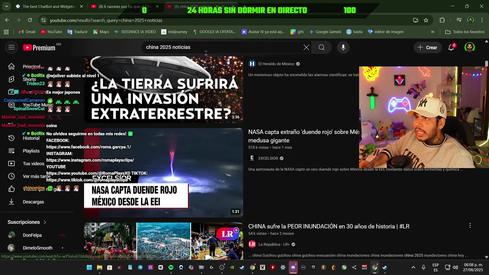Click the Chrome address bar URL

106,20
